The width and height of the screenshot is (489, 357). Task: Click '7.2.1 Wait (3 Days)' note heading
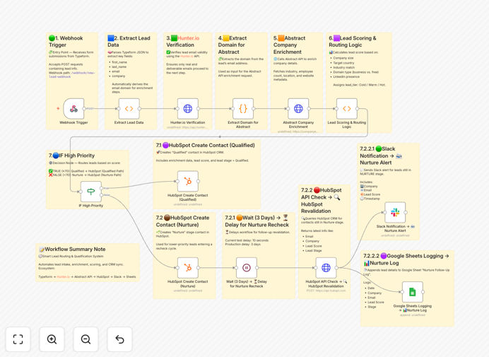click(x=257, y=221)
